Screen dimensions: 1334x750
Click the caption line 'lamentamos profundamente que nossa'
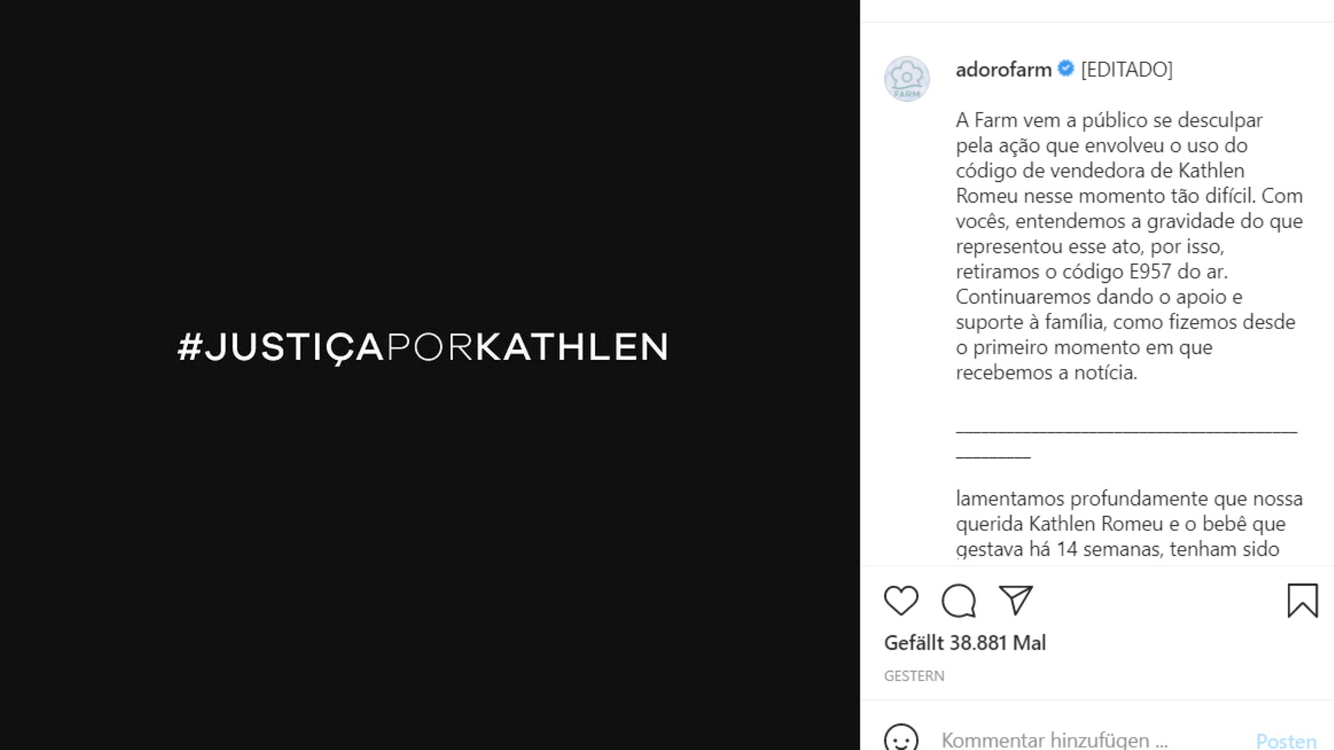click(x=1129, y=498)
